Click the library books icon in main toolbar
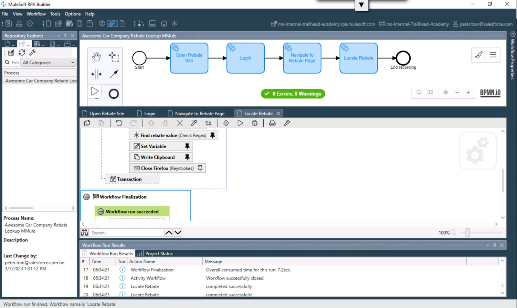Image resolution: width=517 pixels, height=308 pixels. (69, 24)
